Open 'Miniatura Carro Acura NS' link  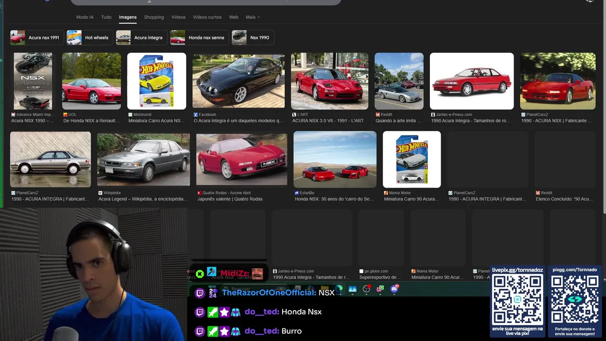pyautogui.click(x=156, y=121)
